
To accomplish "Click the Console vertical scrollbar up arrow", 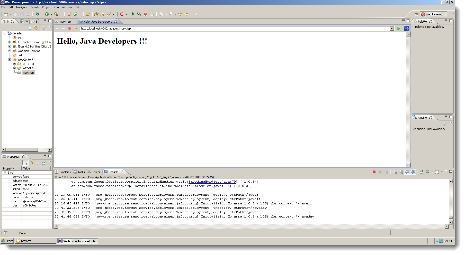I will (451, 182).
